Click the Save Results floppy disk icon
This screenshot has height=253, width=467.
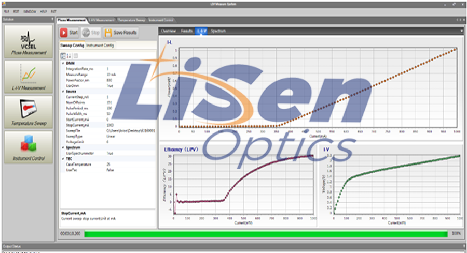pos(108,33)
